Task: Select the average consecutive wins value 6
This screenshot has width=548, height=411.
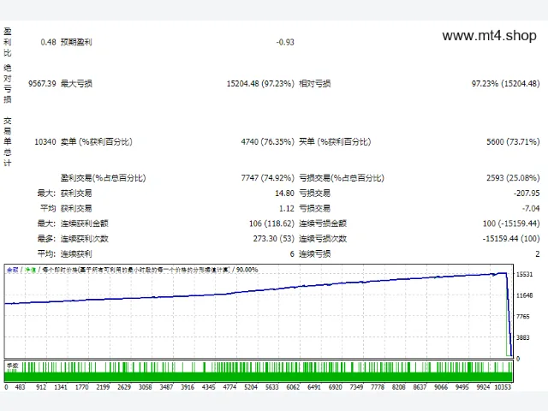Action: click(292, 254)
